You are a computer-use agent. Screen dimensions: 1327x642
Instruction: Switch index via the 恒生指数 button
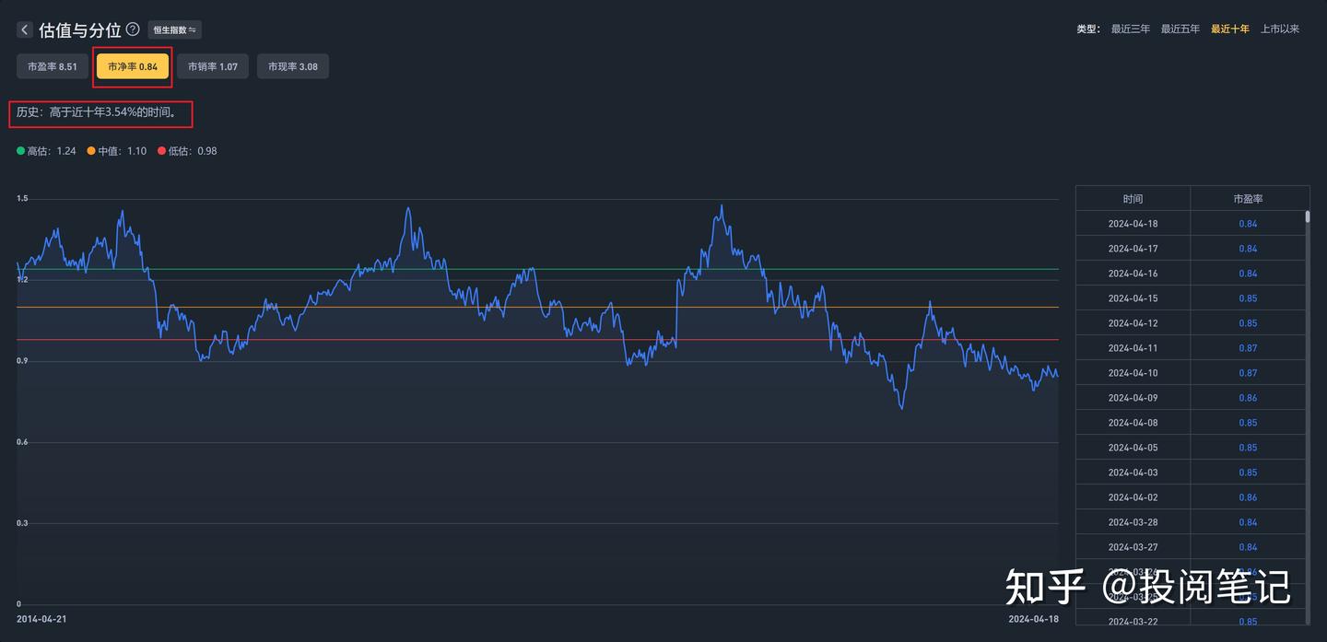point(174,29)
